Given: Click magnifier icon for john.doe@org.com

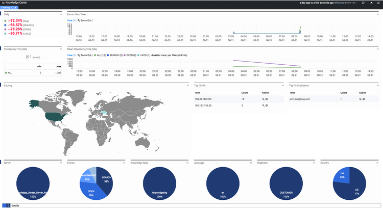Looking at the screenshot, I should coord(359,99).
